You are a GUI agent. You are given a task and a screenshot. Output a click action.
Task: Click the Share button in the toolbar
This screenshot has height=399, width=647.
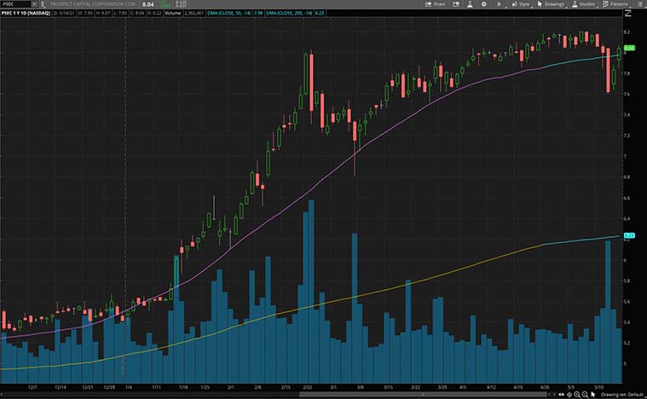pos(436,4)
